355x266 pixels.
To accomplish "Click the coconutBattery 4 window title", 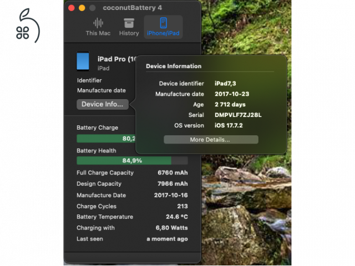I will (x=133, y=8).
